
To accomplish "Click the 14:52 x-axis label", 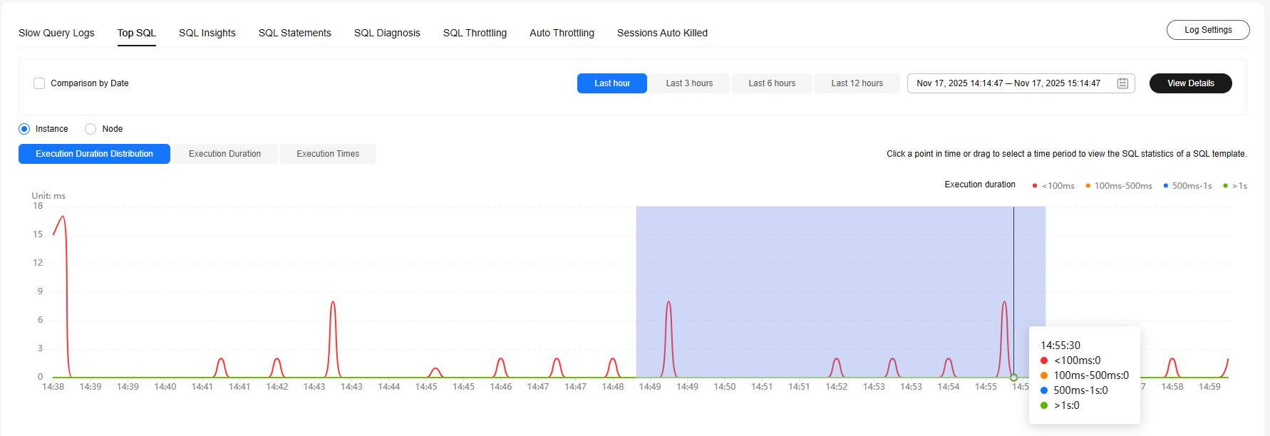I will point(837,387).
